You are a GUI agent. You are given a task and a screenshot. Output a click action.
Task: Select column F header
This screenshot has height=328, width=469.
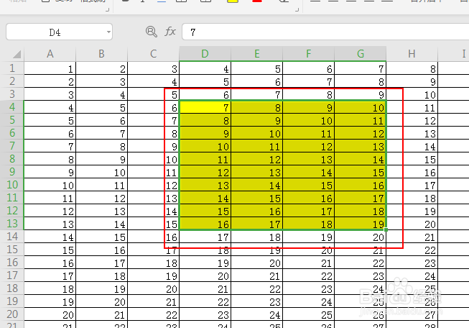(308, 54)
